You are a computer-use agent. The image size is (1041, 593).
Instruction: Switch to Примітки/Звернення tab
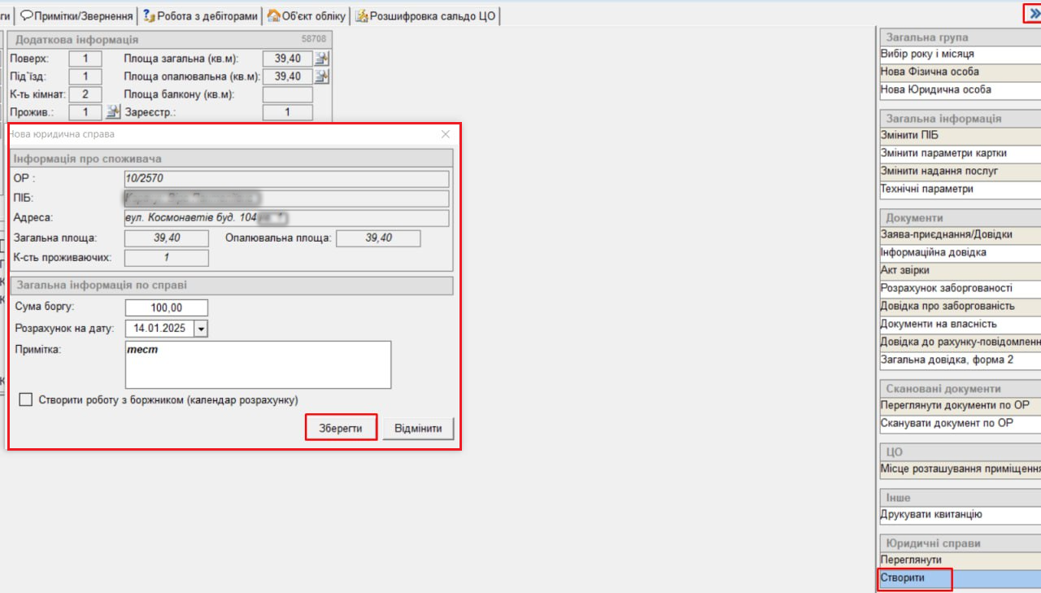click(x=76, y=15)
